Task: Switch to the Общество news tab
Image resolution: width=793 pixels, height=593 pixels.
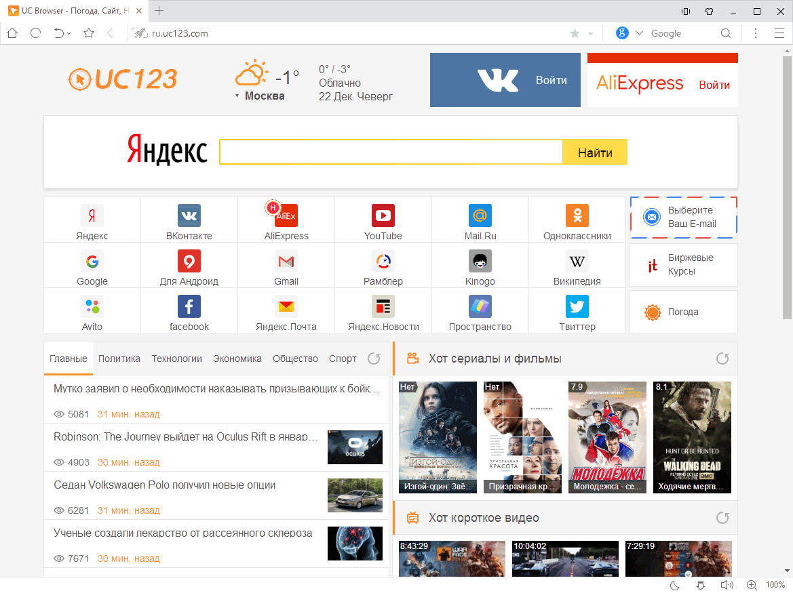Action: coord(295,359)
